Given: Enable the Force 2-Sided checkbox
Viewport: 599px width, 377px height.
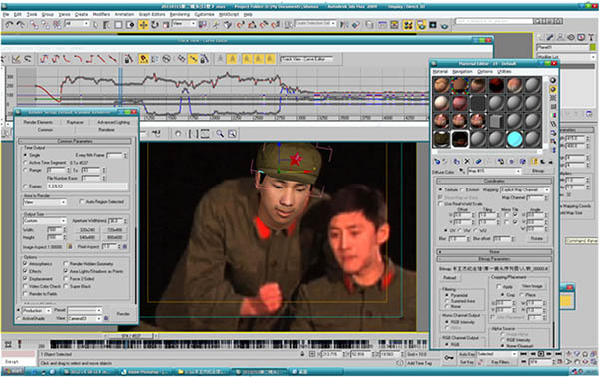Looking at the screenshot, I should click(66, 279).
